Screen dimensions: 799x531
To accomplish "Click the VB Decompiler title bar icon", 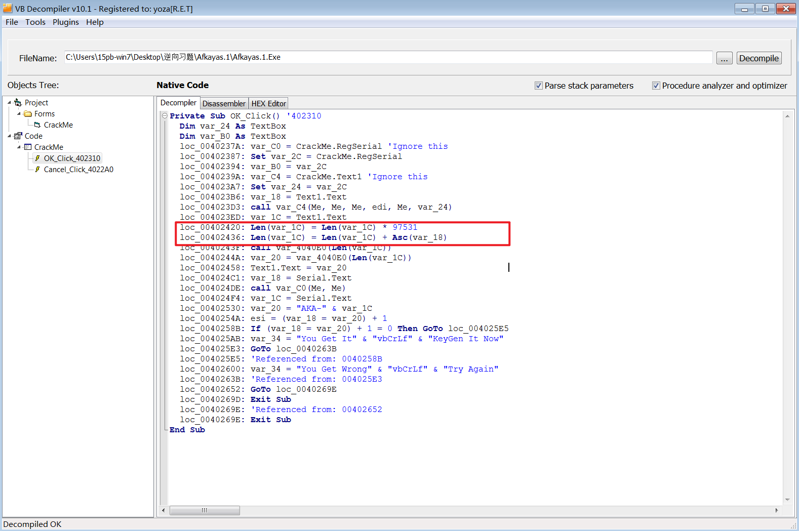I will [x=8, y=8].
